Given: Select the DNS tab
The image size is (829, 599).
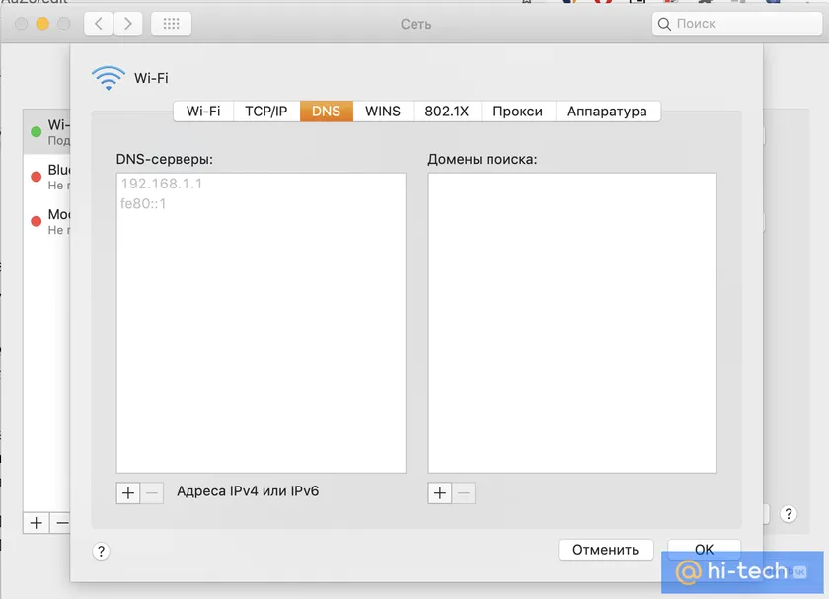Looking at the screenshot, I should click(327, 112).
